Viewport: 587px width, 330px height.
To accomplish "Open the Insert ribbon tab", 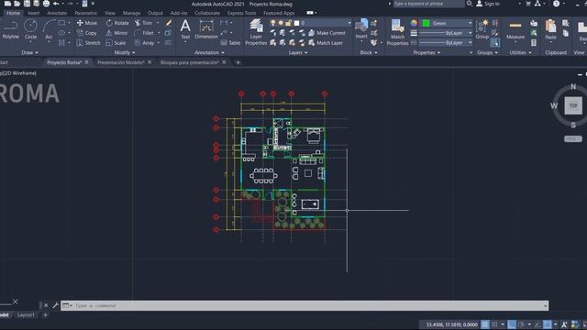I will [33, 13].
